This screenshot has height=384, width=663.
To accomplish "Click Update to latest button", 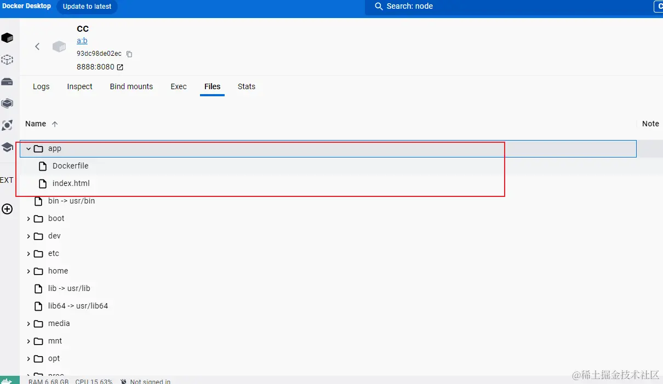I will 87,7.
